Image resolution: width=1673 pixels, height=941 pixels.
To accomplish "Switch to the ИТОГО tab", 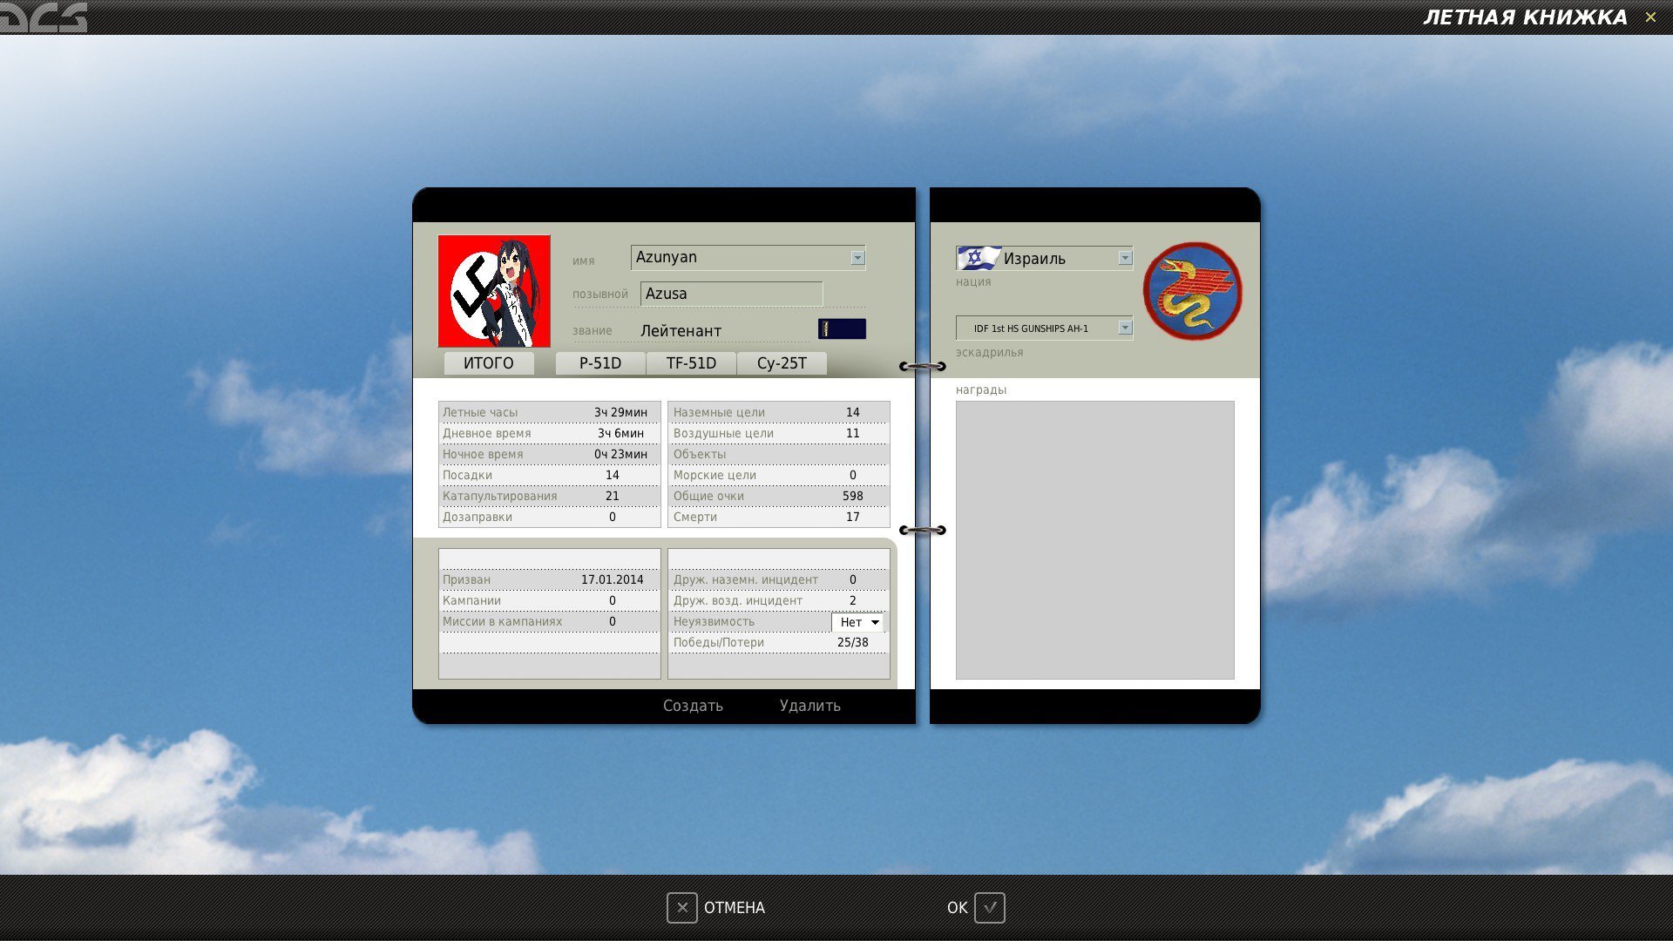I will (x=489, y=363).
